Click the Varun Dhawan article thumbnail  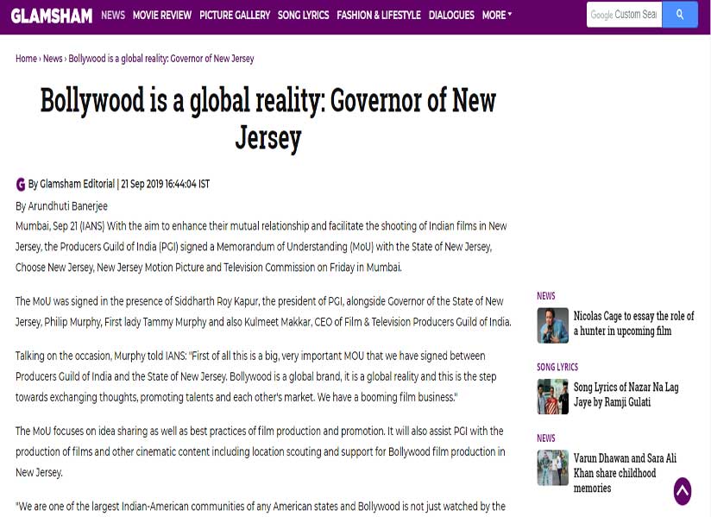coord(553,468)
